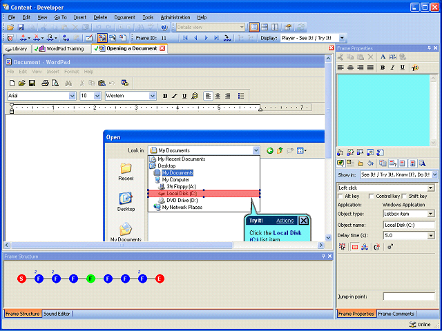The height and width of the screenshot is (331, 442).
Task: Click the Jump-in point field
Action: tap(409, 297)
